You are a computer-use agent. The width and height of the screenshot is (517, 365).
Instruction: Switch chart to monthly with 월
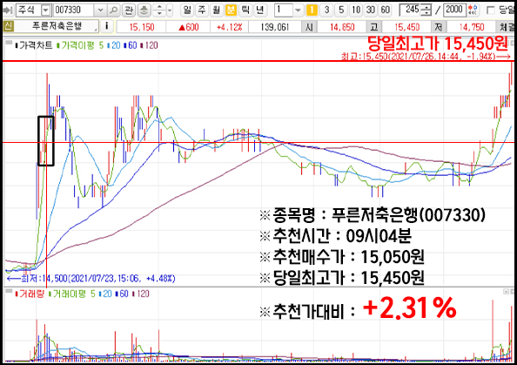[217, 10]
